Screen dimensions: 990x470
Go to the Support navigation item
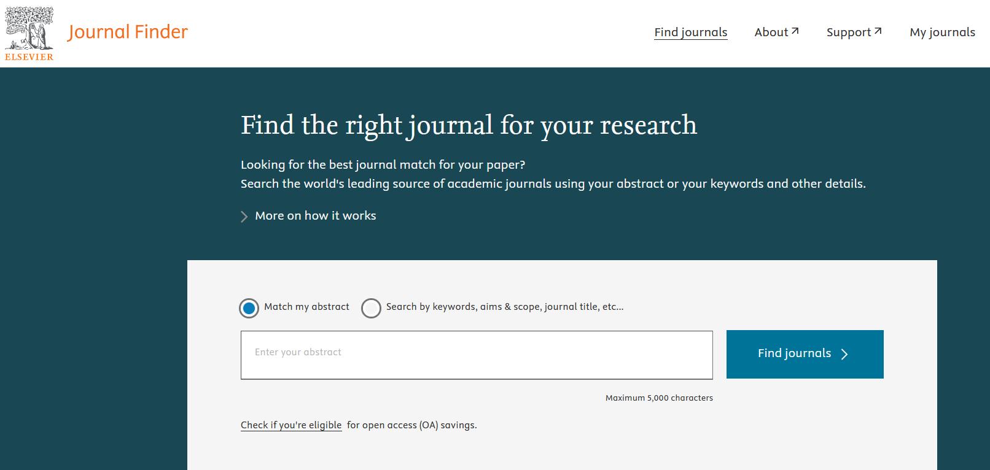(848, 33)
